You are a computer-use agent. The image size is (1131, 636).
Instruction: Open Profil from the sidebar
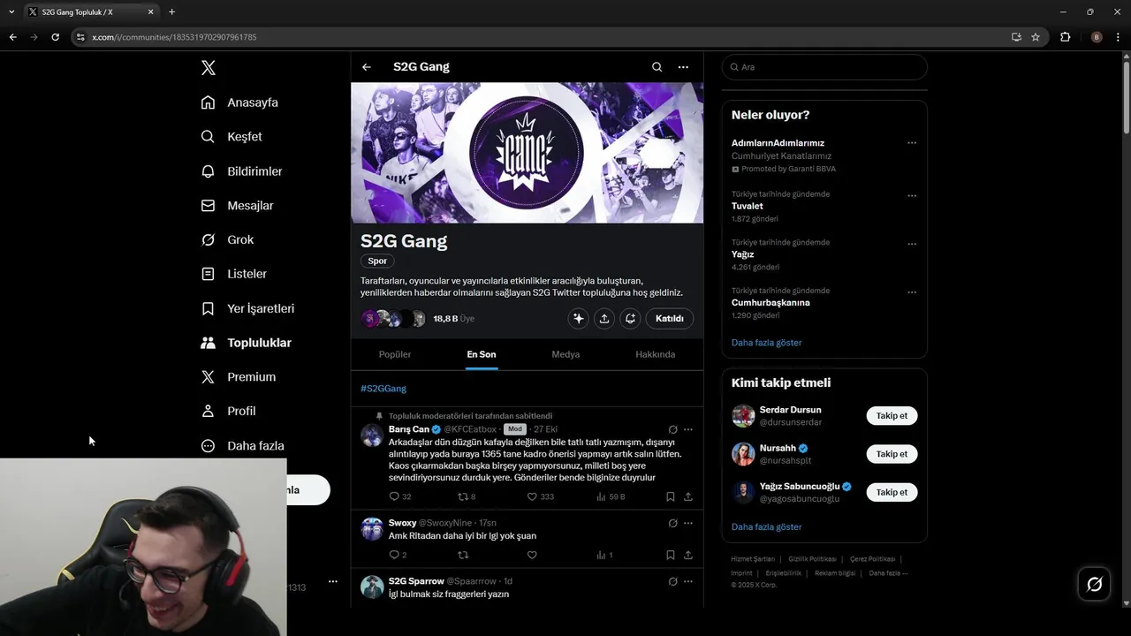[x=228, y=411]
